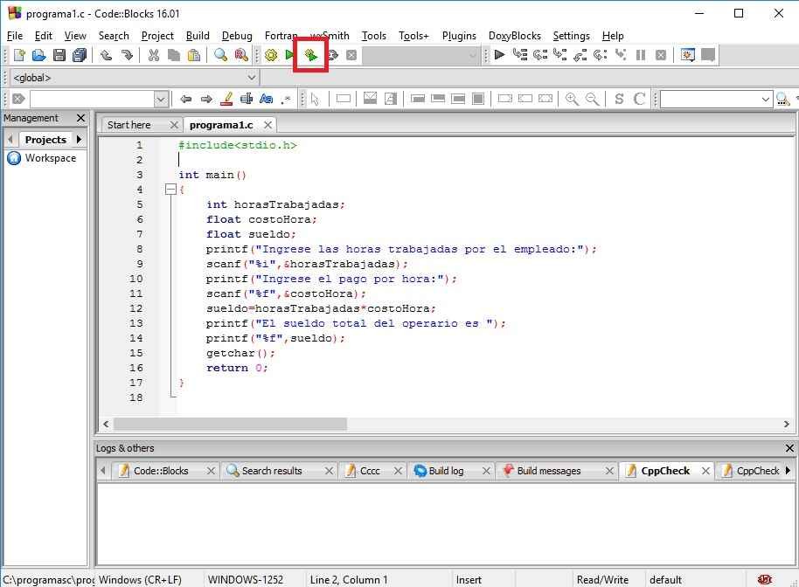Click the Build and run icon
Image resolution: width=799 pixels, height=587 pixels.
click(x=310, y=55)
